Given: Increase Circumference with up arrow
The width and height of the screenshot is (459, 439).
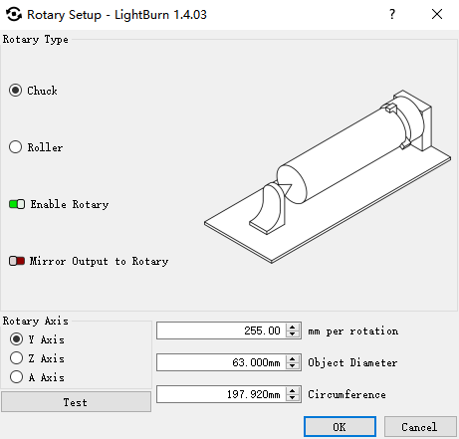Looking at the screenshot, I should 293,390.
